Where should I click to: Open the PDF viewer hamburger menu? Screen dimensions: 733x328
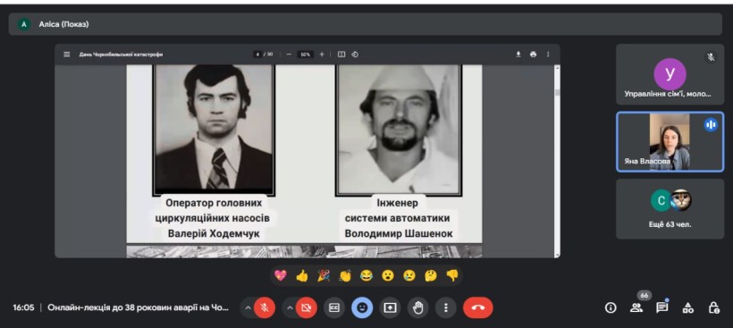click(x=67, y=55)
